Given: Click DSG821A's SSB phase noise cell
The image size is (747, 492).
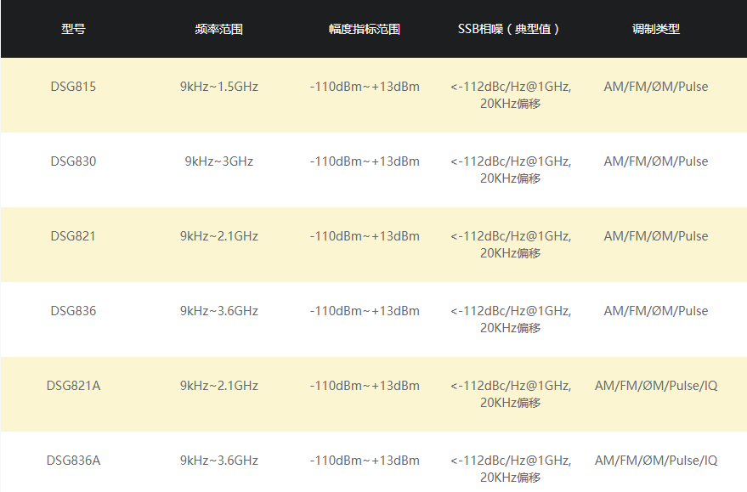Looking at the screenshot, I should click(x=510, y=394).
